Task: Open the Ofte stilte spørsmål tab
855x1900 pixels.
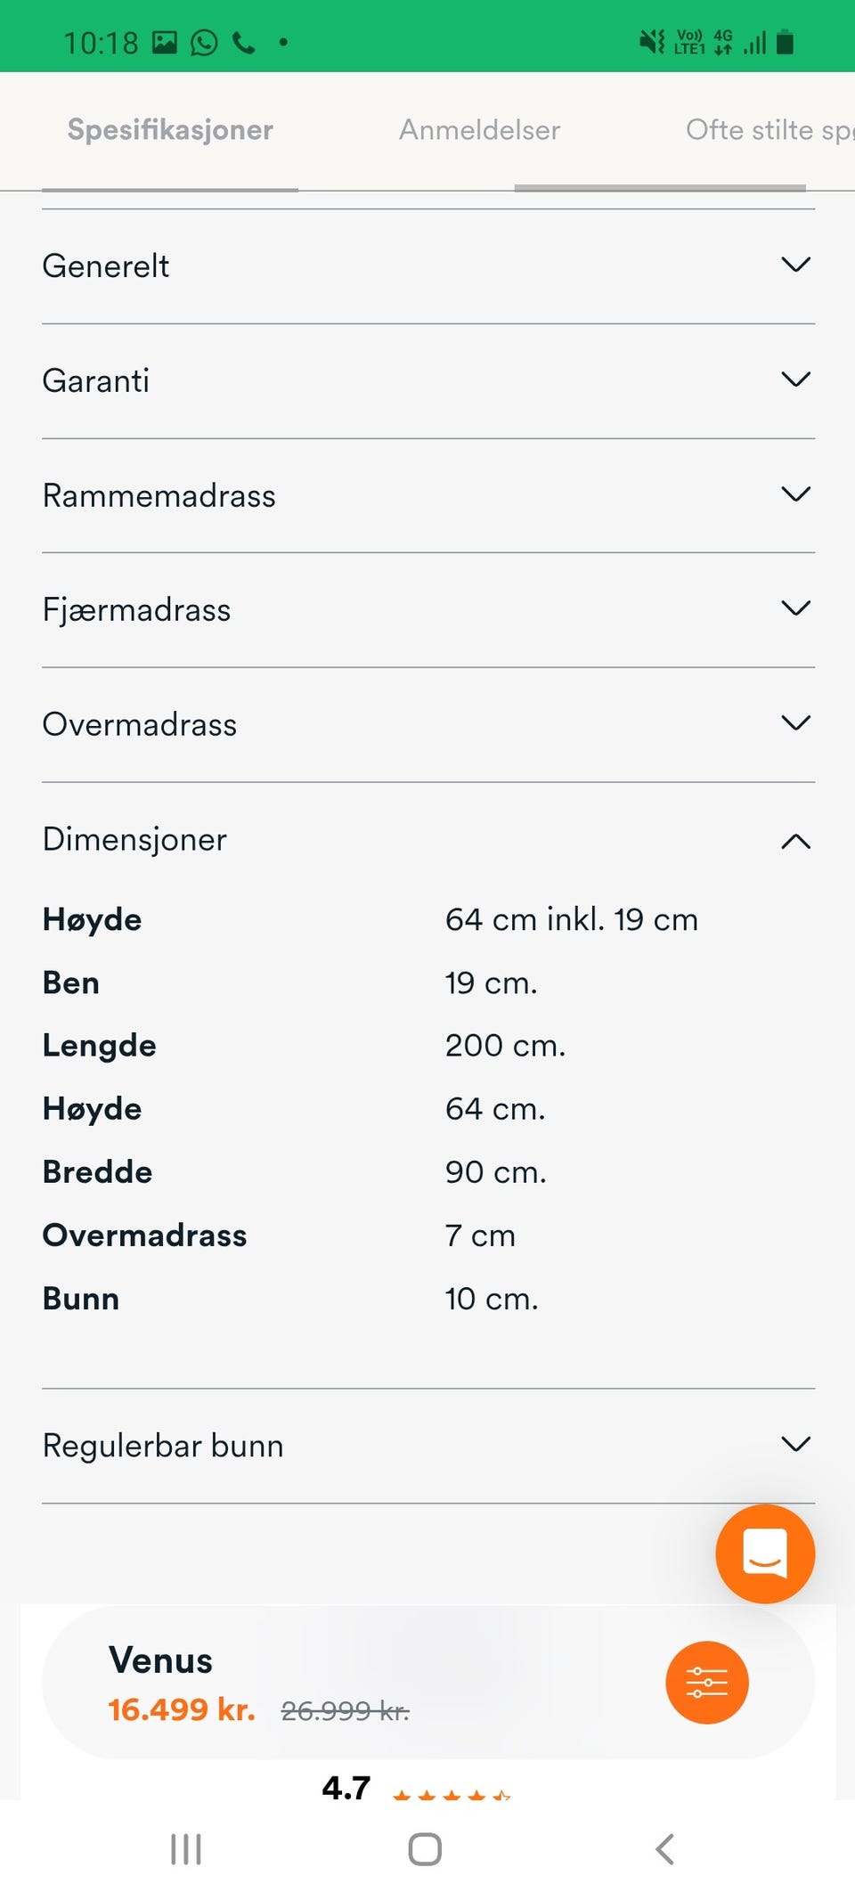Action: 768,130
